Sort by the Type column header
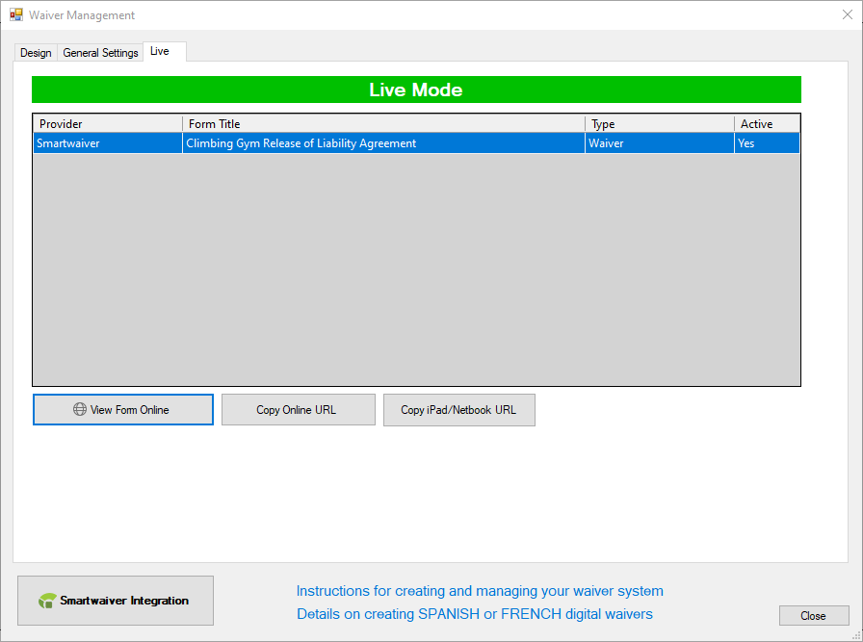 point(660,124)
